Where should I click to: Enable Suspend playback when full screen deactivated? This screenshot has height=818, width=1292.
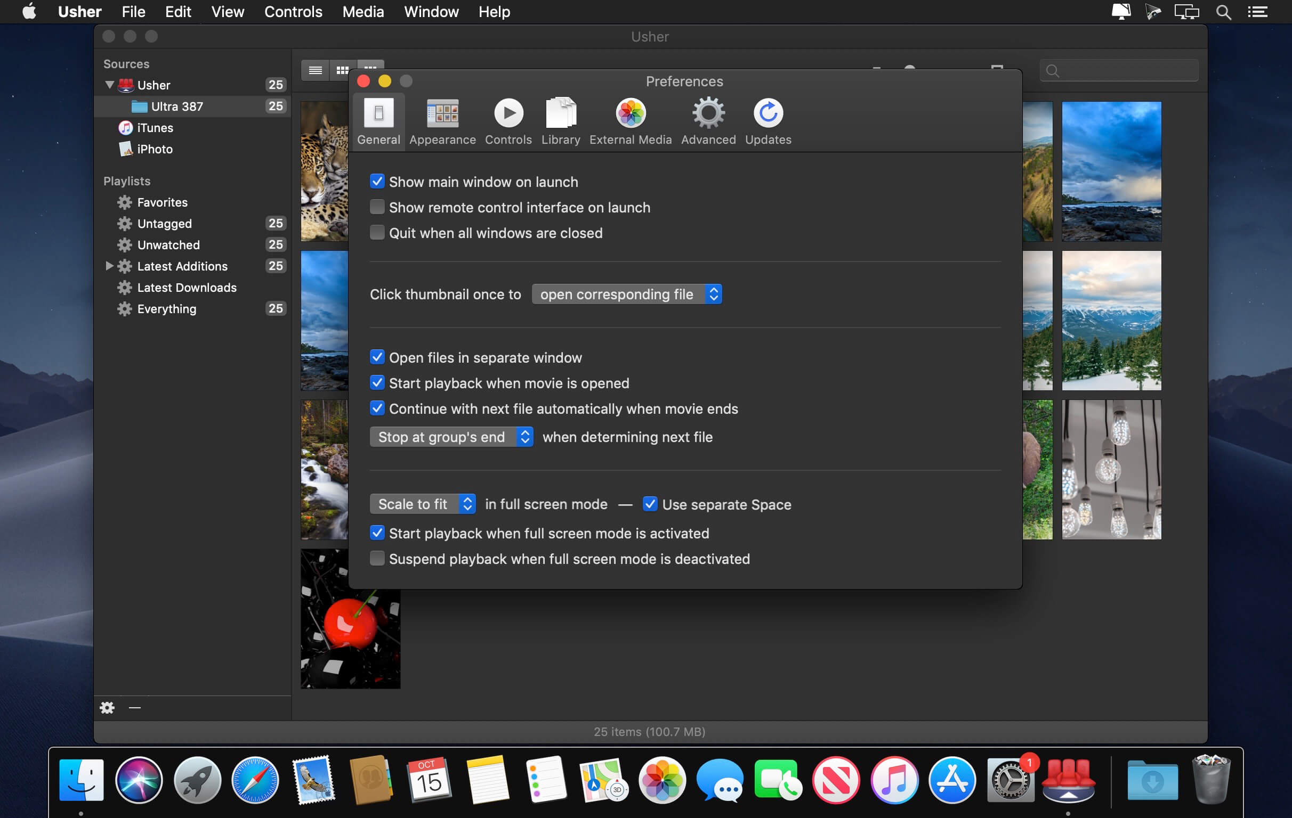pos(377,559)
